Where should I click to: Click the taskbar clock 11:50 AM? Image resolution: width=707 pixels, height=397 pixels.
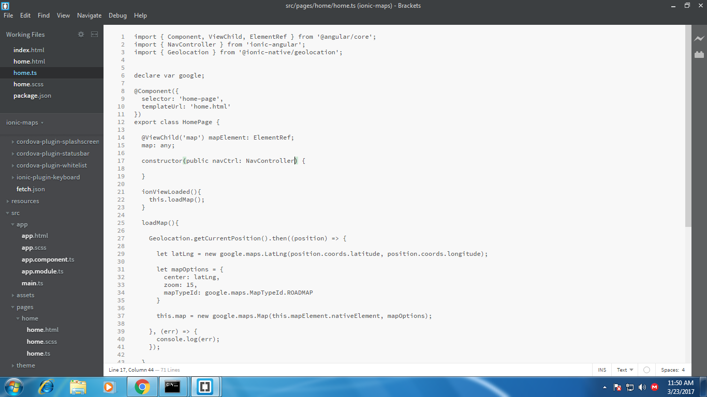(680, 383)
